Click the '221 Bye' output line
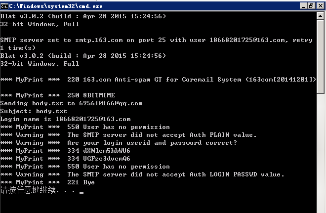Viewport: 326px width, 213px height. coord(47,182)
